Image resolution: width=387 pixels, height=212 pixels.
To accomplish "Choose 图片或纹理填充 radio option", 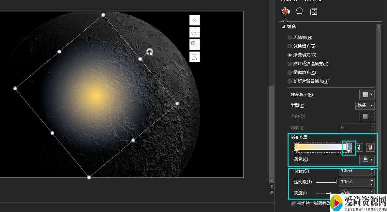I will [290, 64].
